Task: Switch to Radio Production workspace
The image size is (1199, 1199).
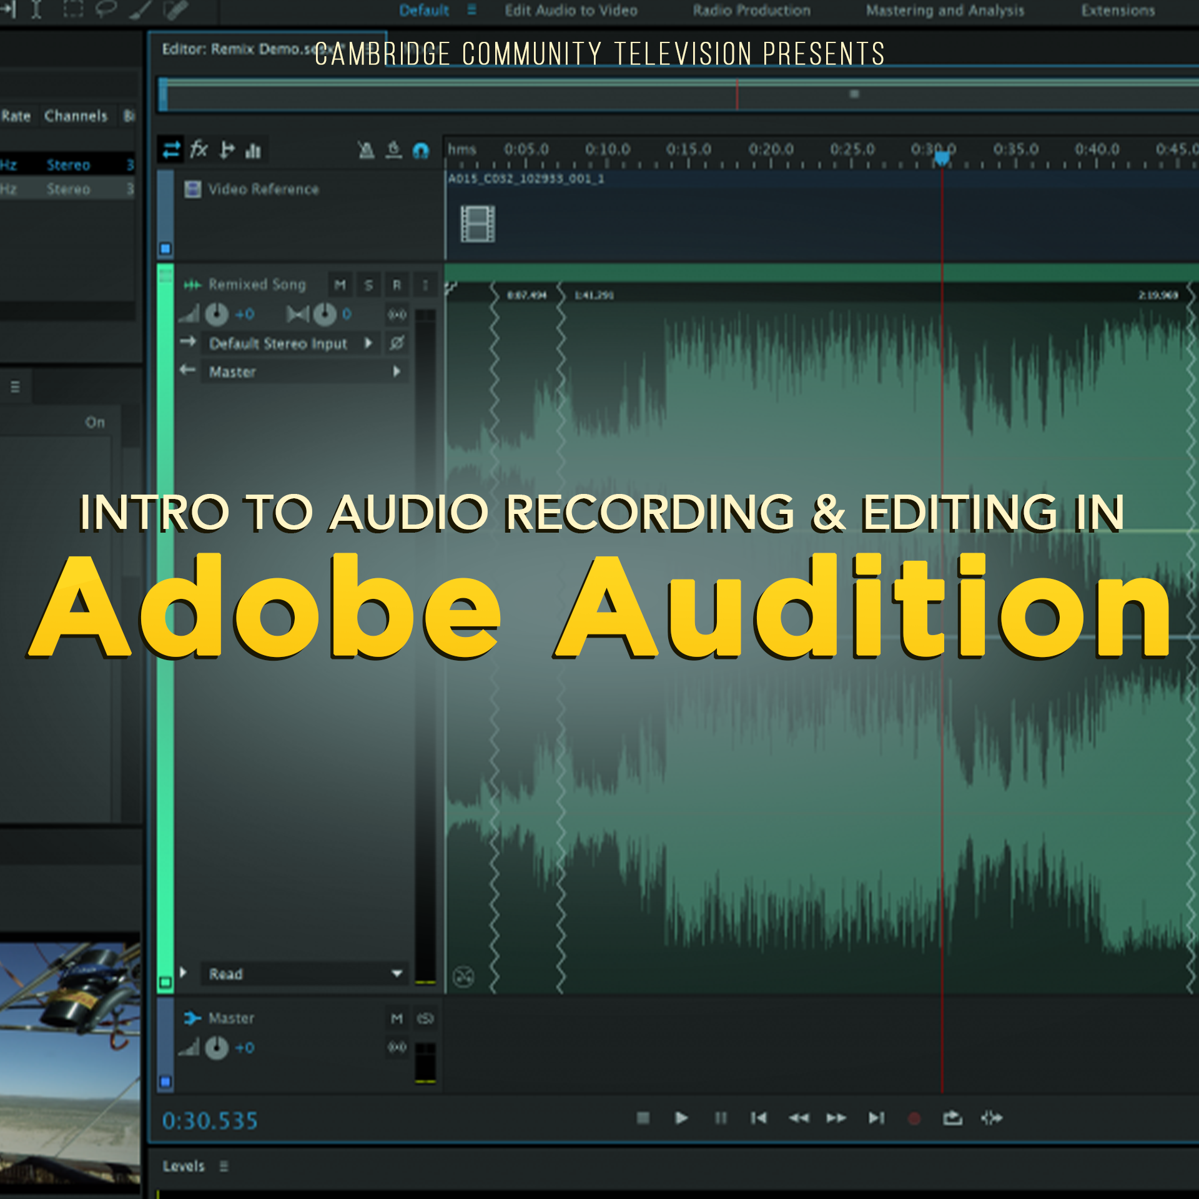Action: click(752, 10)
